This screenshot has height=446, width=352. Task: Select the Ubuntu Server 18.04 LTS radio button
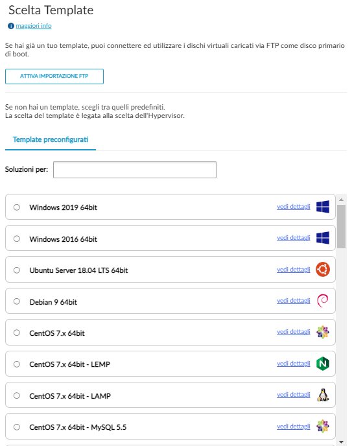pyautogui.click(x=17, y=270)
